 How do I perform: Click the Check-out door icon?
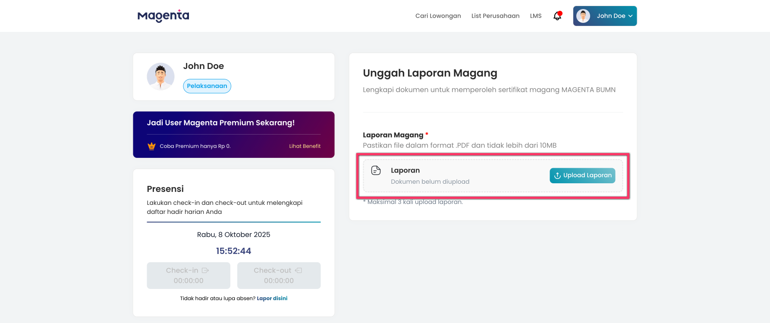[299, 270]
